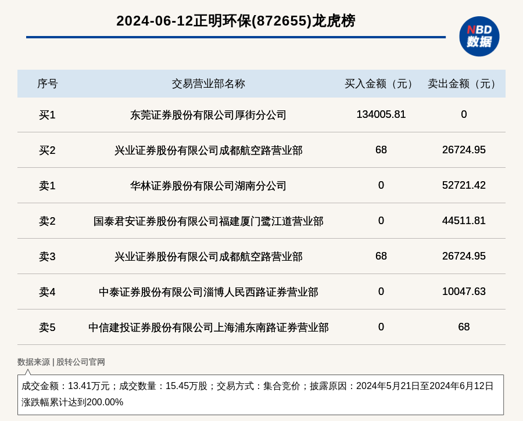523x421 pixels.
Task: Select the 卖3 row label
Action: point(47,256)
